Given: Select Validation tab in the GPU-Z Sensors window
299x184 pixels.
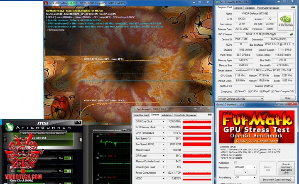Looking at the screenshot, I should 167,115.
